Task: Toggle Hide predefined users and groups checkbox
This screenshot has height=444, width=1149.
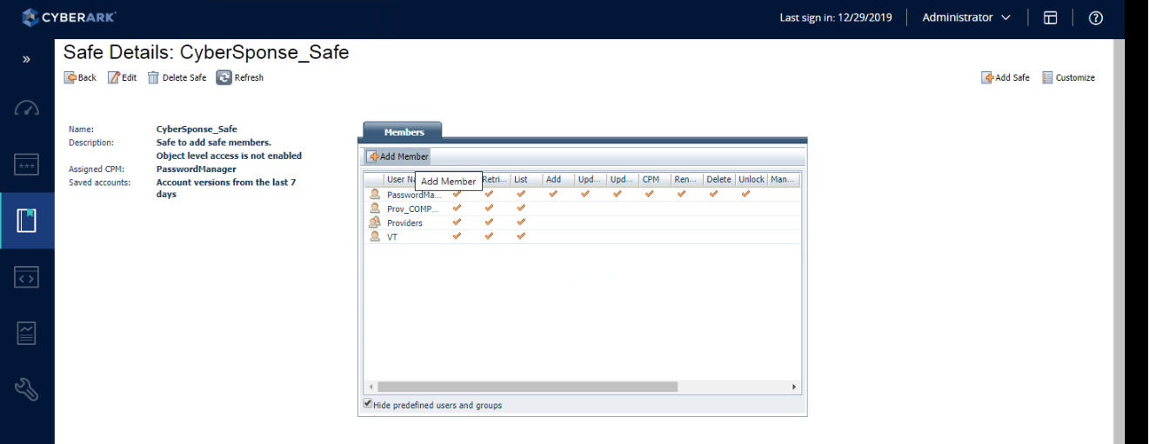Action: (368, 404)
